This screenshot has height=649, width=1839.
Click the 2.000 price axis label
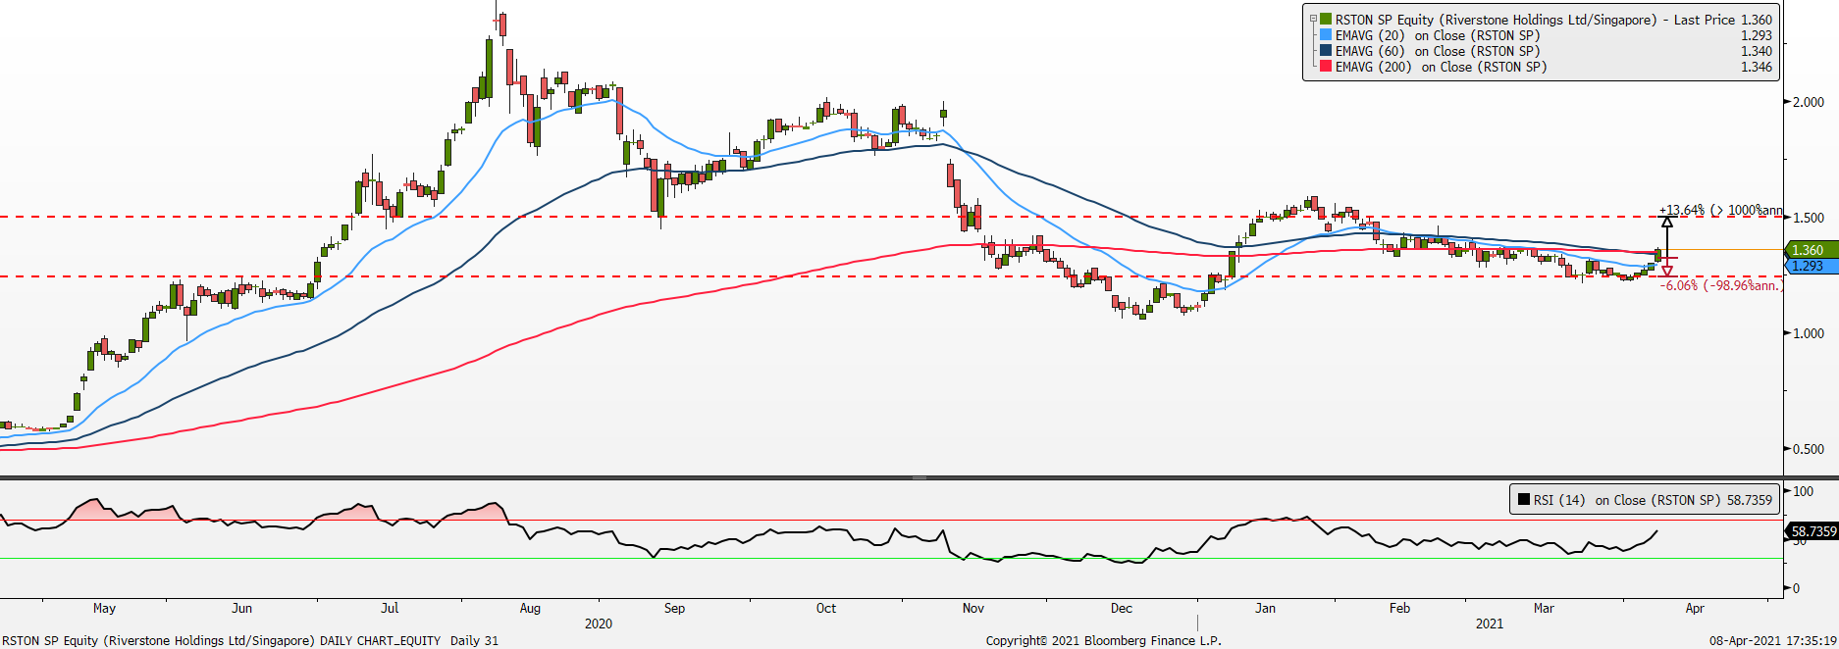(1809, 102)
